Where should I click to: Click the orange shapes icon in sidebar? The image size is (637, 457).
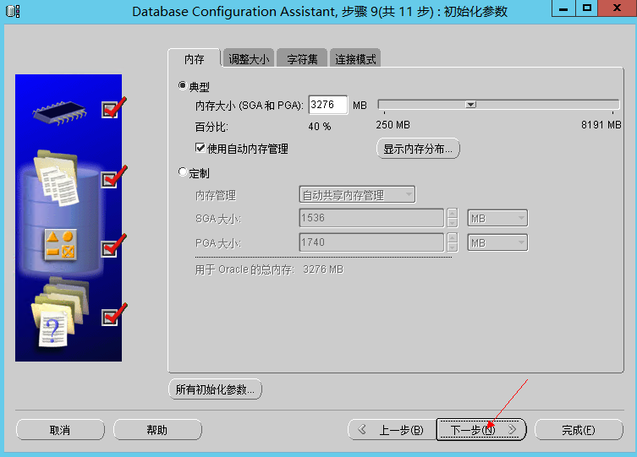click(x=60, y=243)
